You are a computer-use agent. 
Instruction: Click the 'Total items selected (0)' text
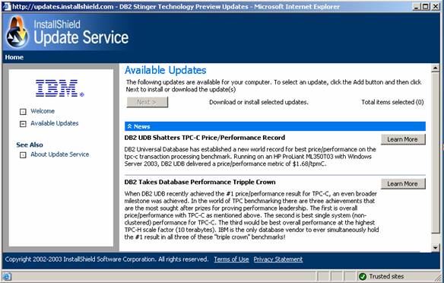[392, 102]
